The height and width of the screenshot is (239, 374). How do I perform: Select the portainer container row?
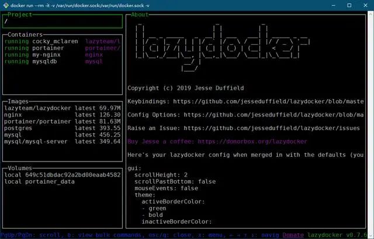point(63,48)
